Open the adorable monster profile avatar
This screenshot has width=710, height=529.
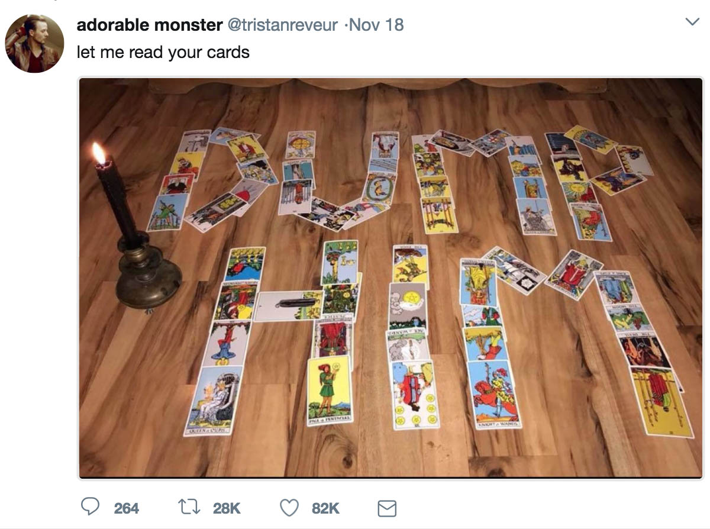pos(34,43)
